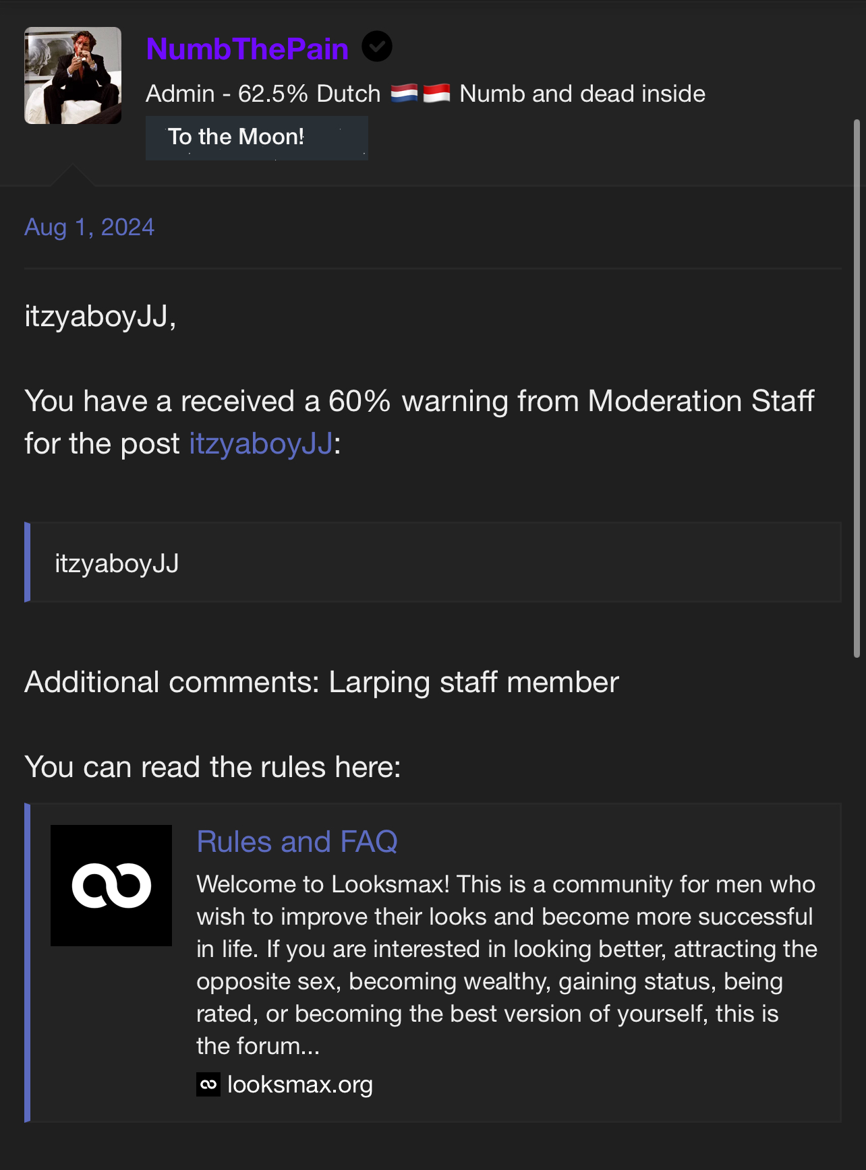Click the large Looksmax infinity logo

point(111,886)
